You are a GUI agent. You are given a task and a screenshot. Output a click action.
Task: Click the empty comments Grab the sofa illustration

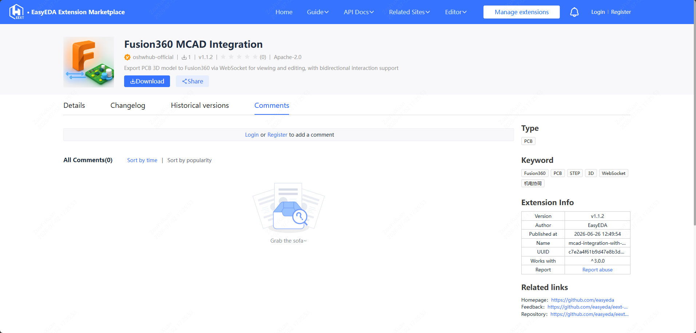click(x=288, y=208)
